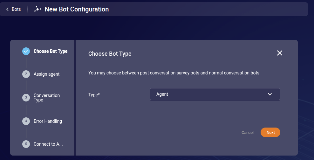314x160 pixels.
Task: Click the Choose Bot Type dialog heading
Action: point(110,54)
